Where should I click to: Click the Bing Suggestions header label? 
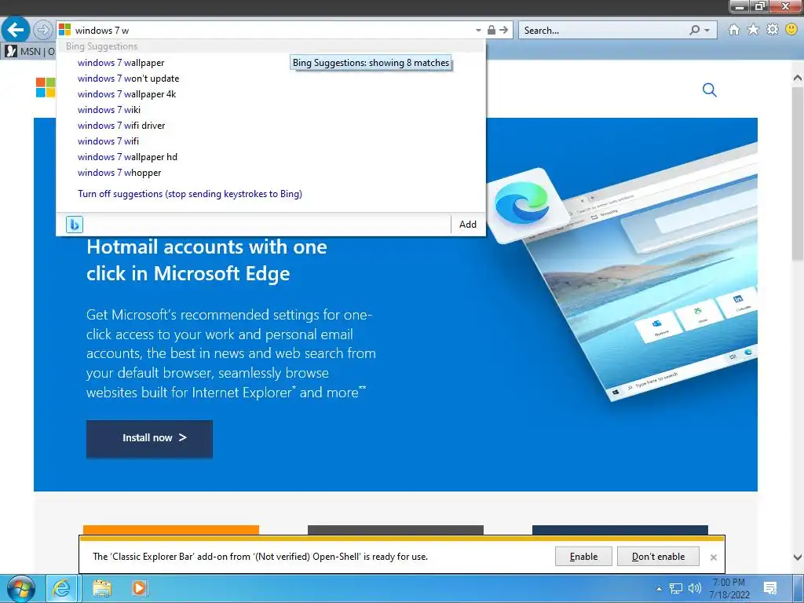tap(101, 46)
